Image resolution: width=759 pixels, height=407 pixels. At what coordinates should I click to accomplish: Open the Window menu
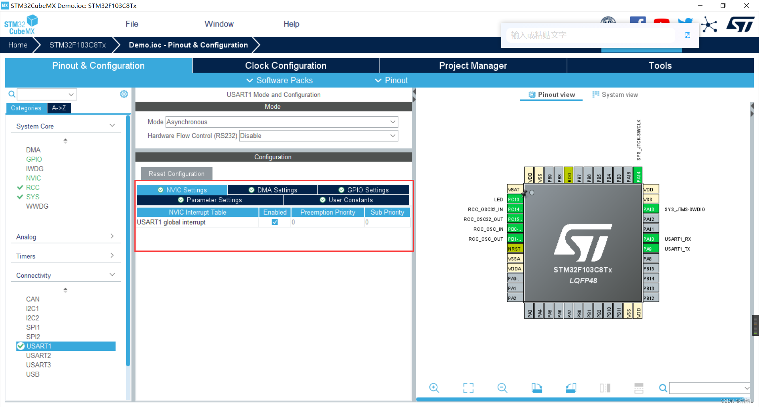pos(219,24)
